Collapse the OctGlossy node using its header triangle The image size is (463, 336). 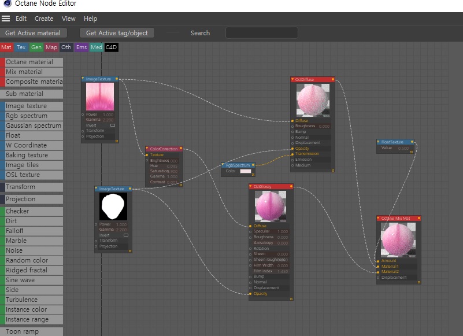tap(250, 186)
